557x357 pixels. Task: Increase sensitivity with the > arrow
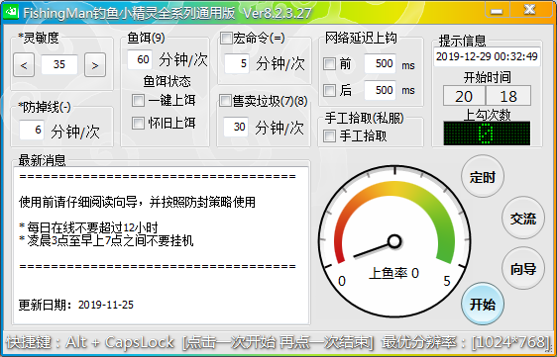point(95,65)
